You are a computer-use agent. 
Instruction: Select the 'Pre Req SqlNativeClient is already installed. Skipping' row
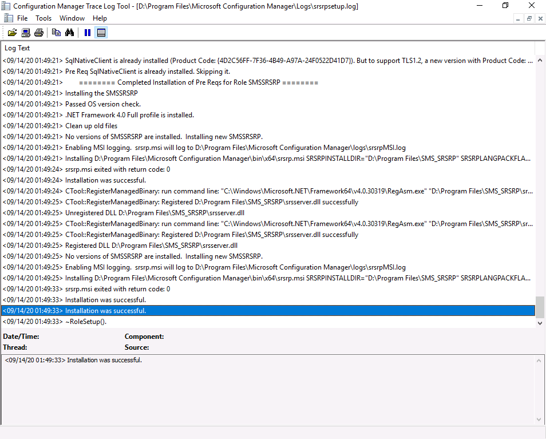click(x=268, y=72)
